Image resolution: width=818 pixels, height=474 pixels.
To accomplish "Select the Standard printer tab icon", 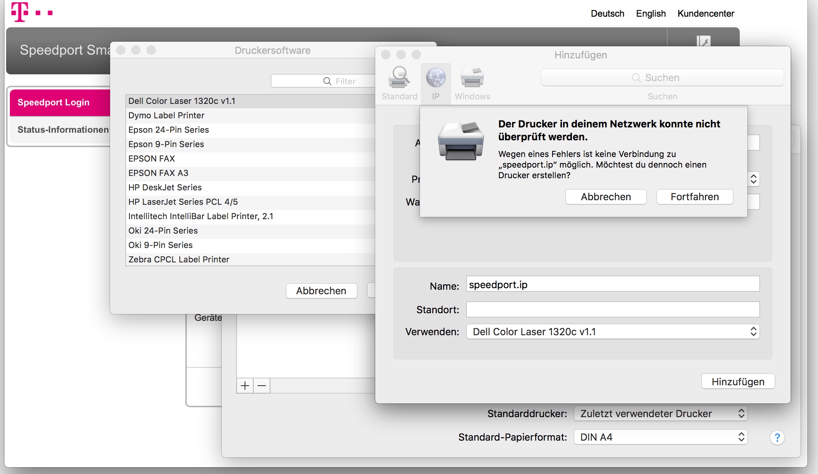I will coord(399,77).
